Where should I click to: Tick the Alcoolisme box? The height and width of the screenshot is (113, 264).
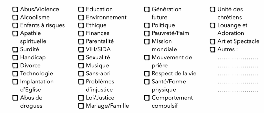pos(15,18)
